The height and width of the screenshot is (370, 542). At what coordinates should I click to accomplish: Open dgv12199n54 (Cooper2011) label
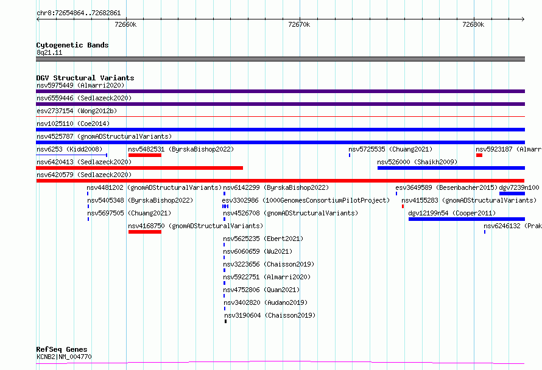coord(452,213)
